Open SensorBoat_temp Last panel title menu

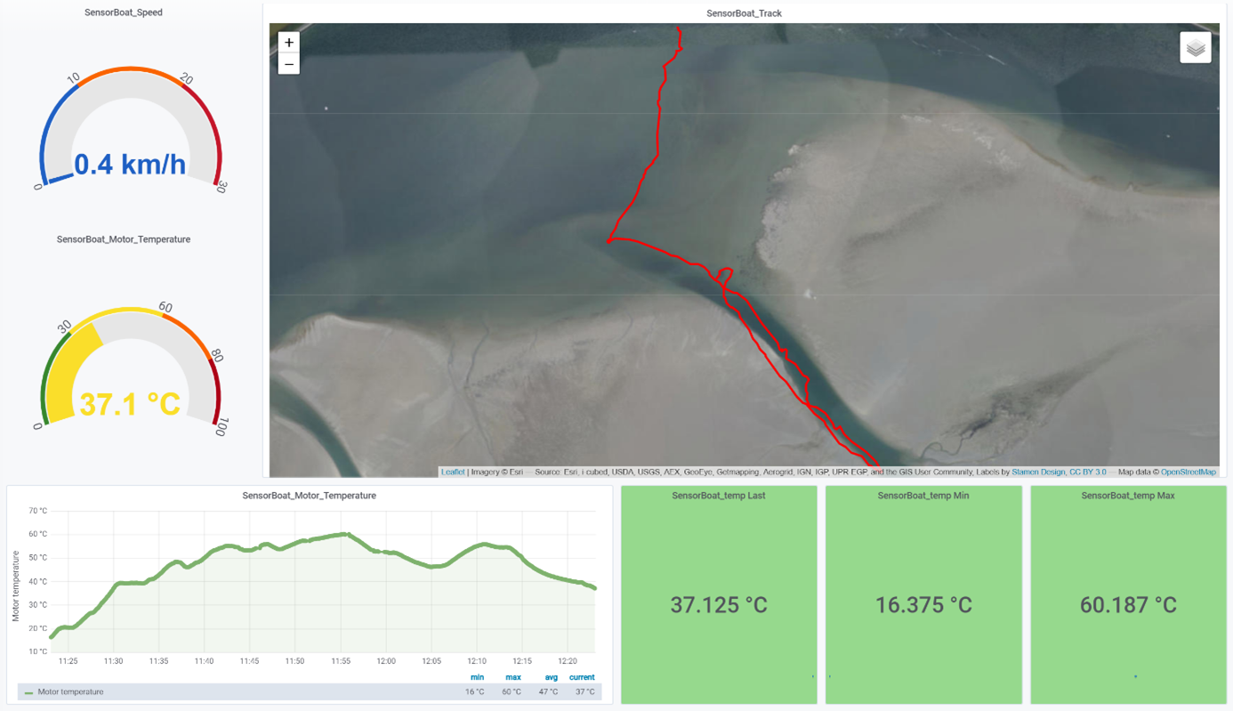[x=718, y=496]
